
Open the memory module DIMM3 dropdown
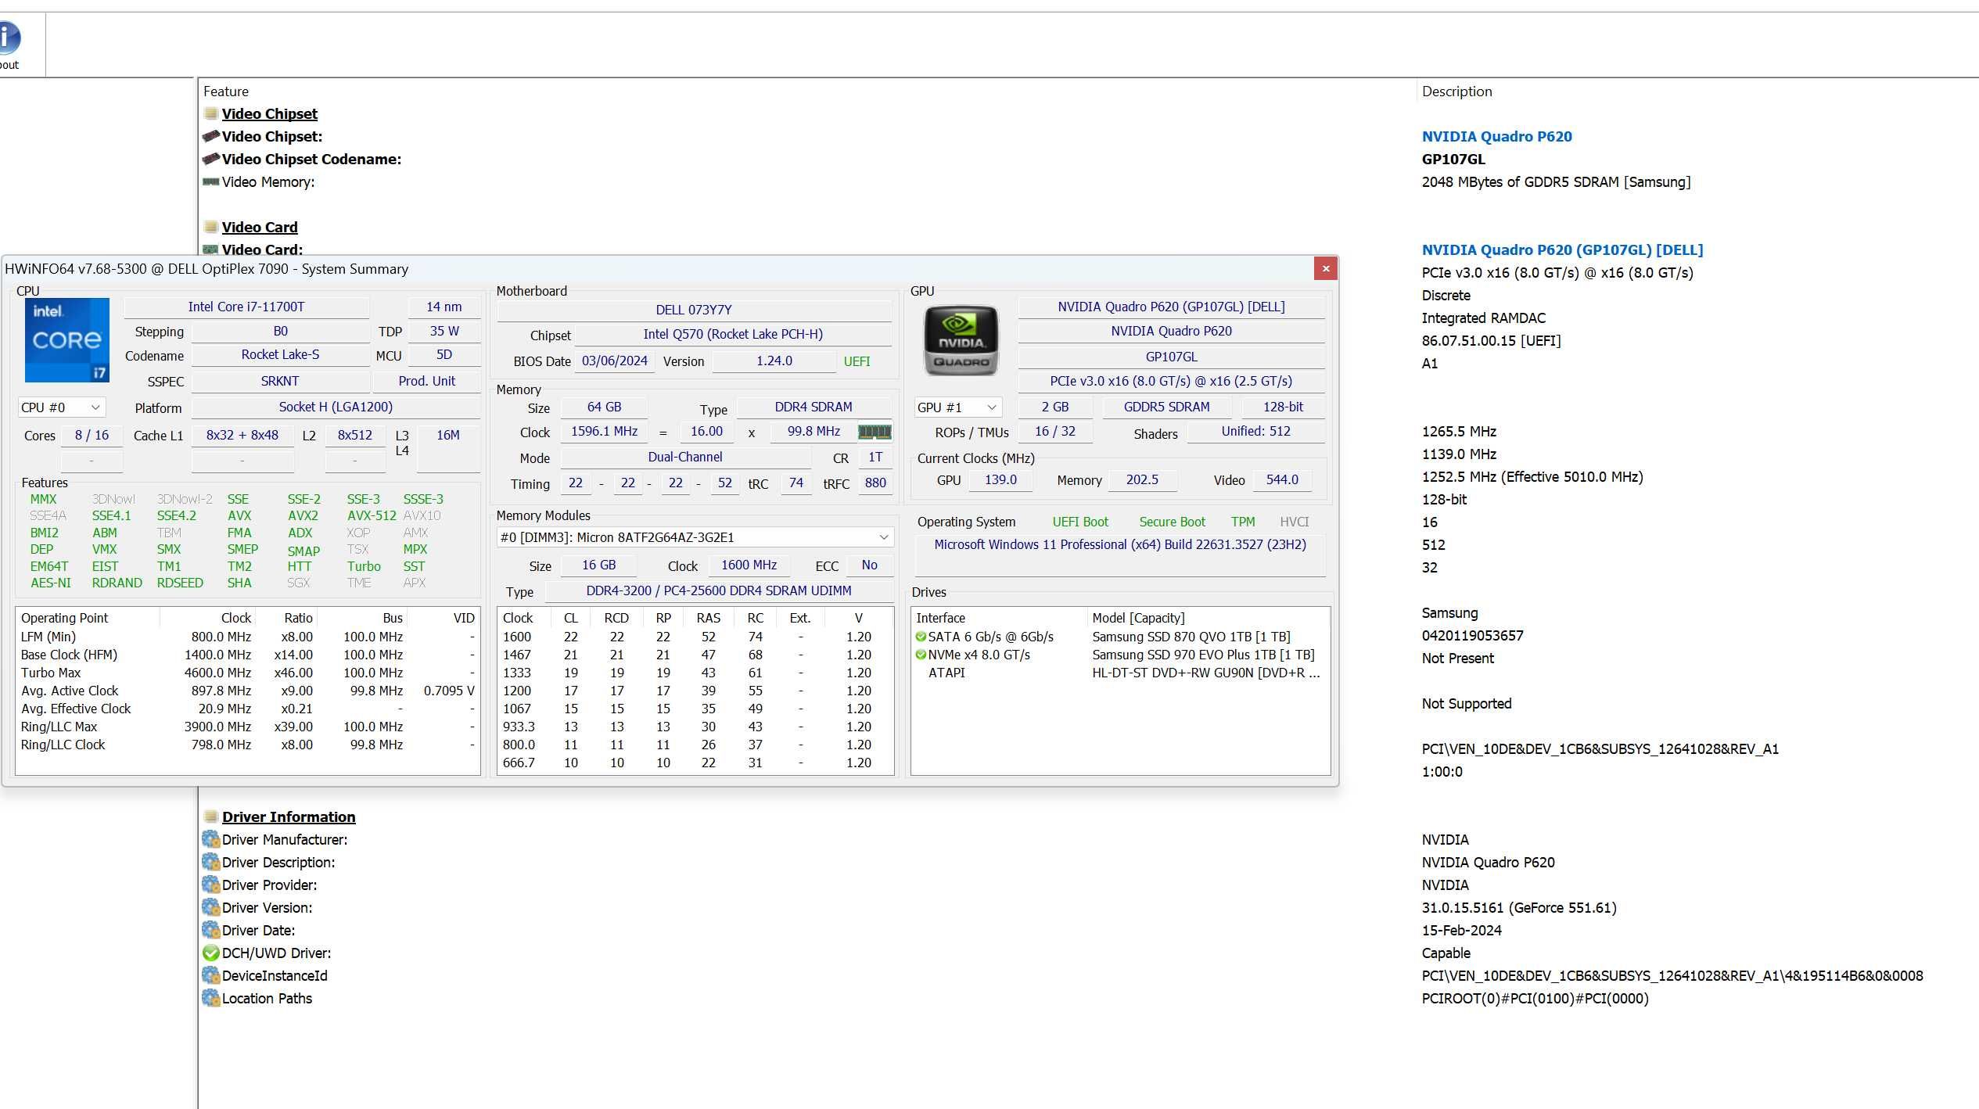pos(695,537)
